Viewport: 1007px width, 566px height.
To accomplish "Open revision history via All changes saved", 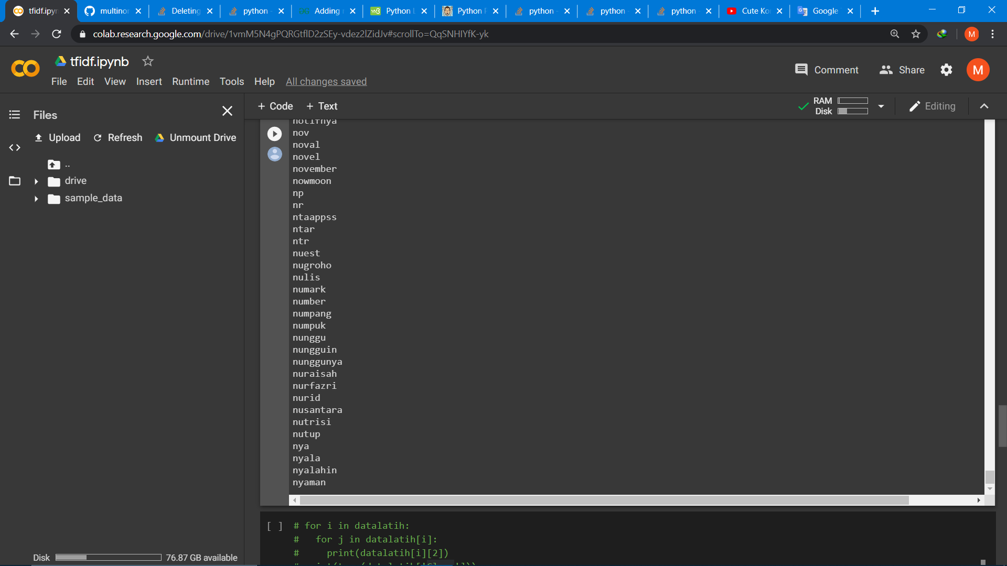I will tap(326, 81).
